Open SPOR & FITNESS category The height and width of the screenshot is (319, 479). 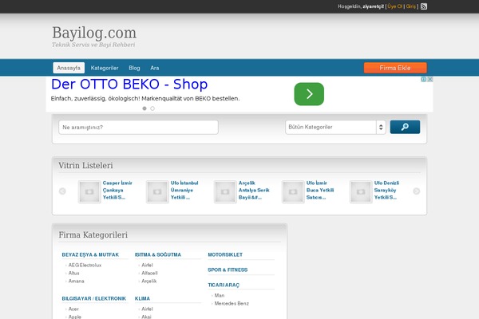tap(228, 270)
